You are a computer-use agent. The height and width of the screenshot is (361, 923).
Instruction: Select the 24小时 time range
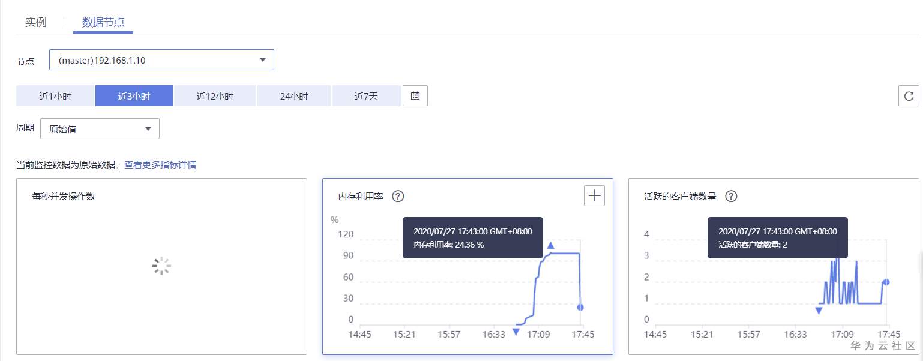coord(294,96)
